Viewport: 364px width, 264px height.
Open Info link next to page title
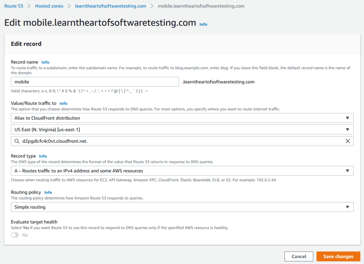pyautogui.click(x=203, y=24)
